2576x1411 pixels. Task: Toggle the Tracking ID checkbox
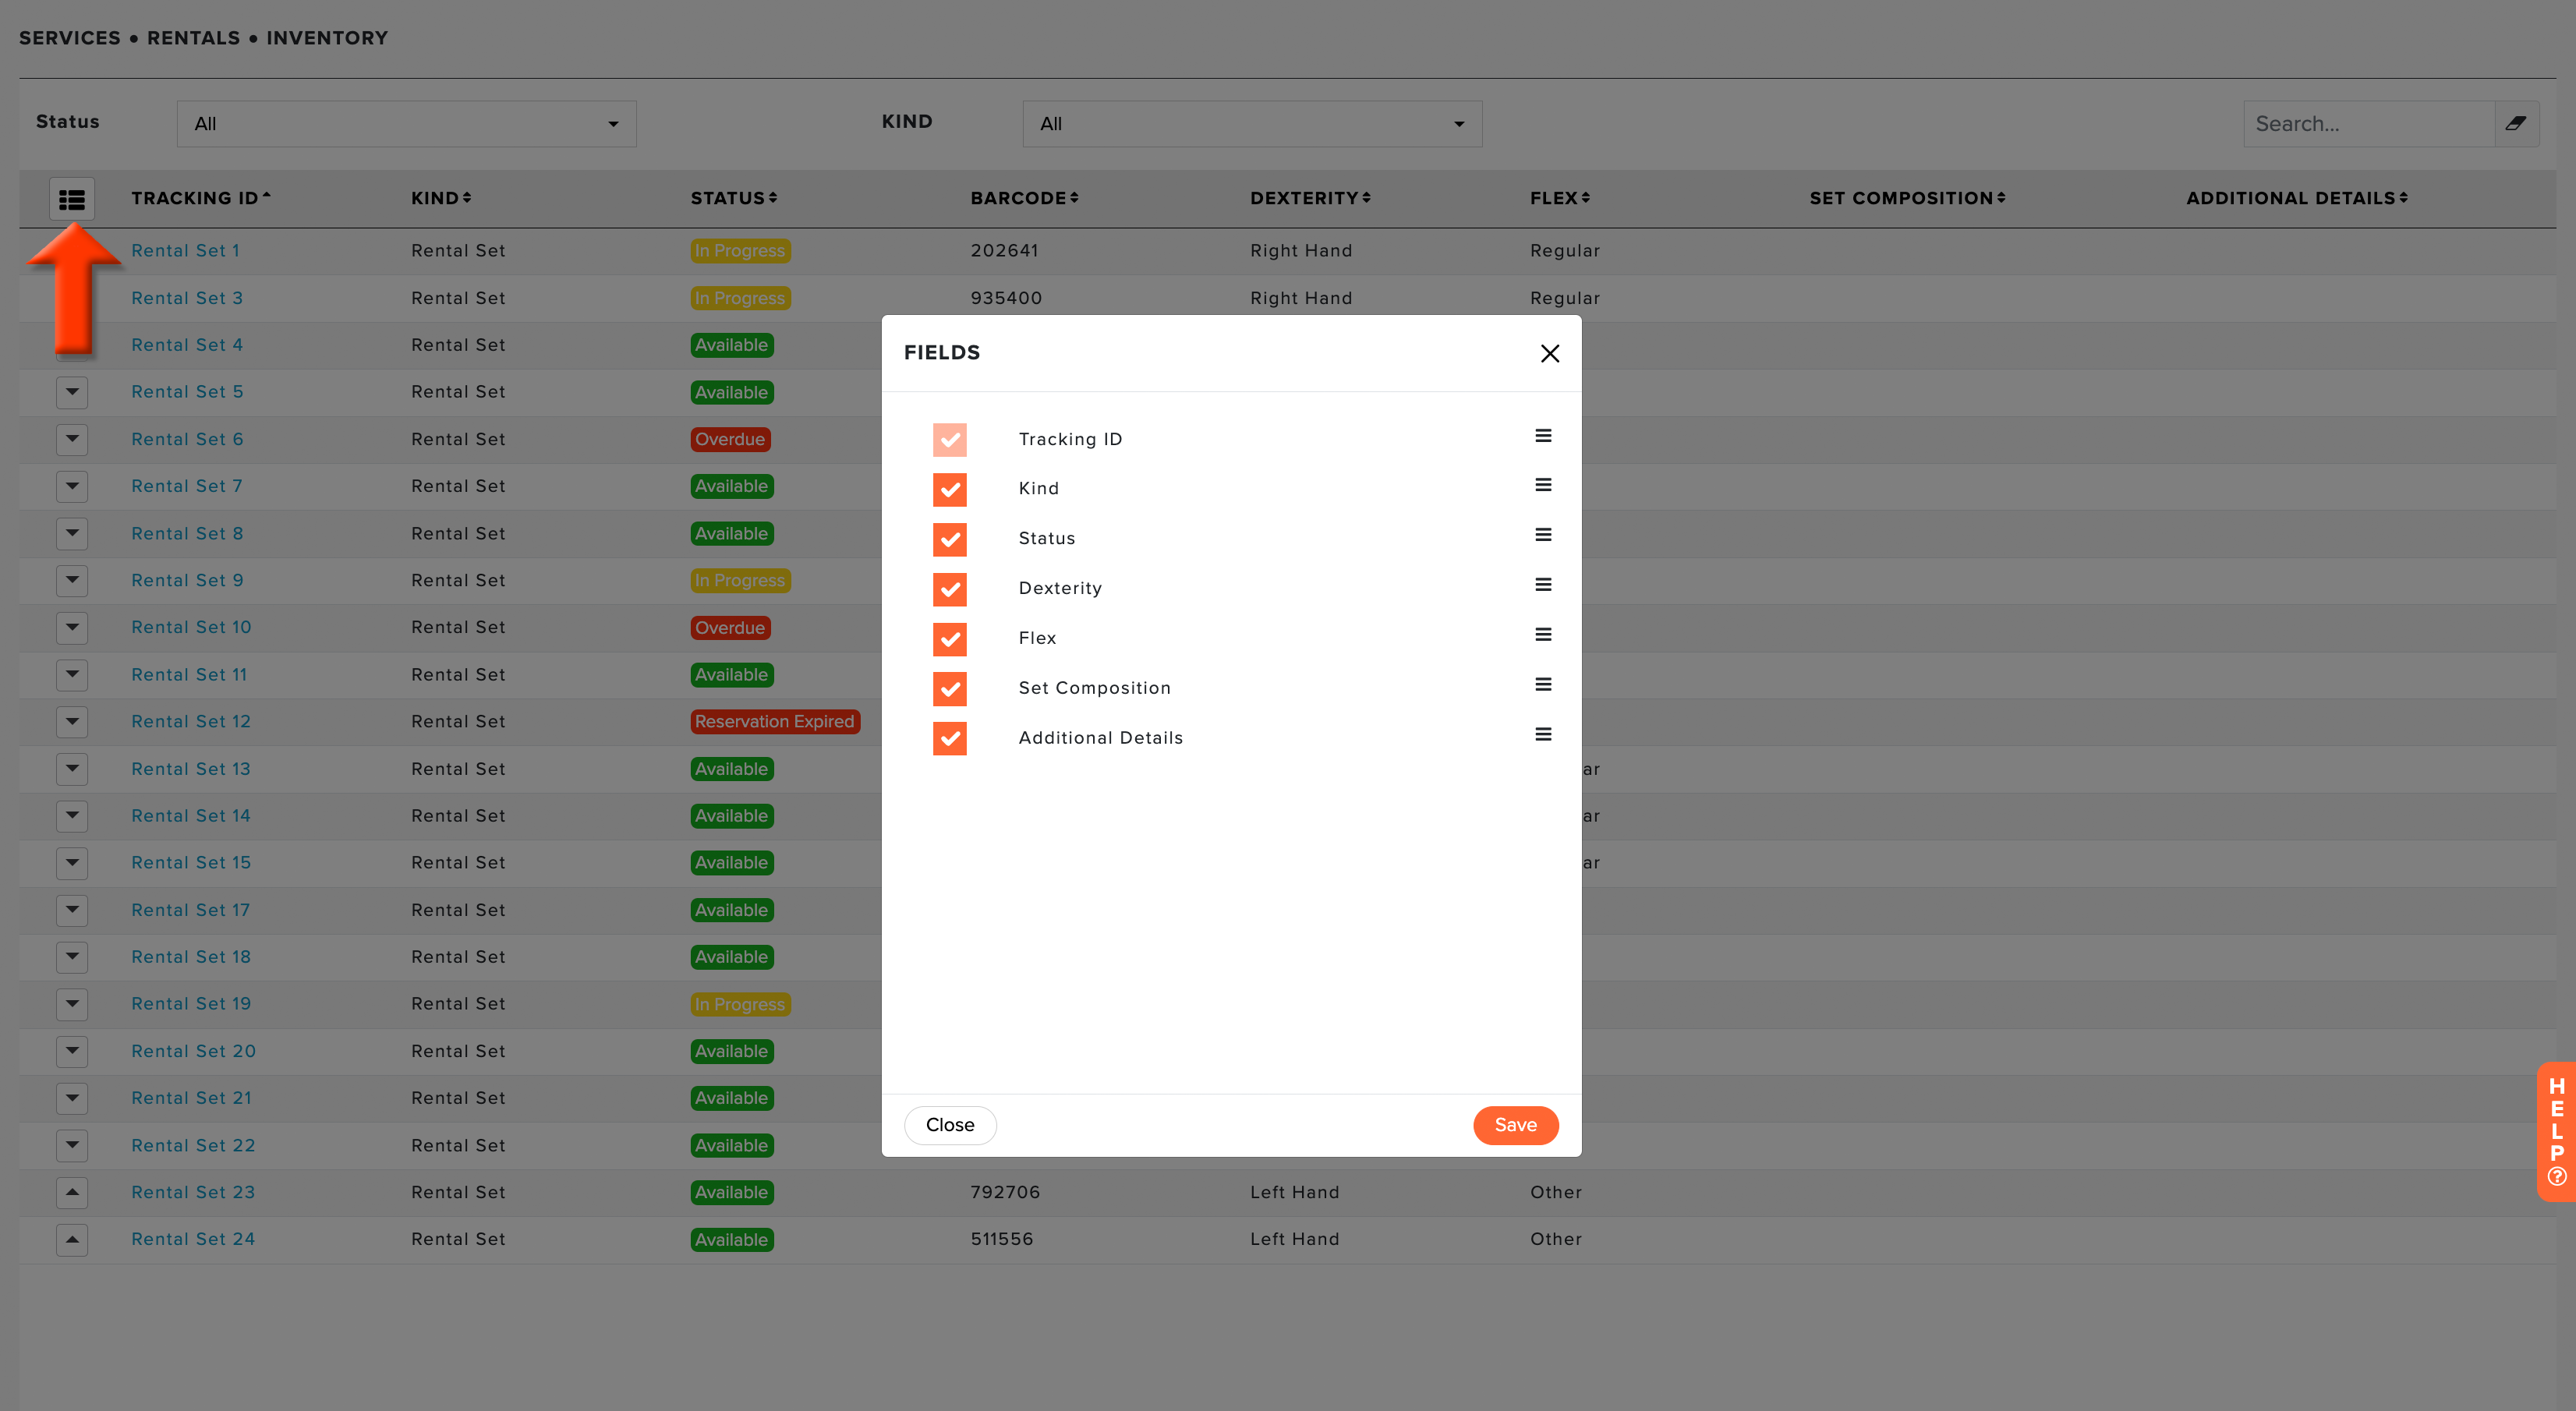pyautogui.click(x=950, y=440)
